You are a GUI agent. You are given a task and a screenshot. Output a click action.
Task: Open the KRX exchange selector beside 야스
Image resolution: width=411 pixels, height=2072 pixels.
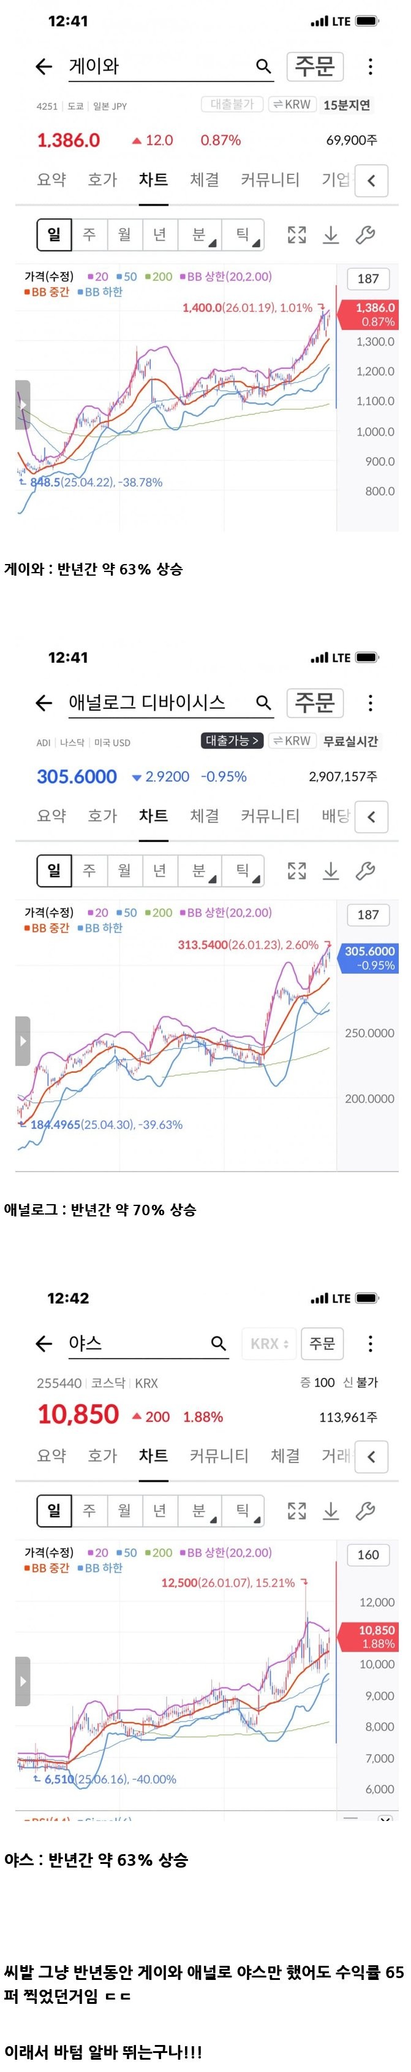coord(269,1343)
